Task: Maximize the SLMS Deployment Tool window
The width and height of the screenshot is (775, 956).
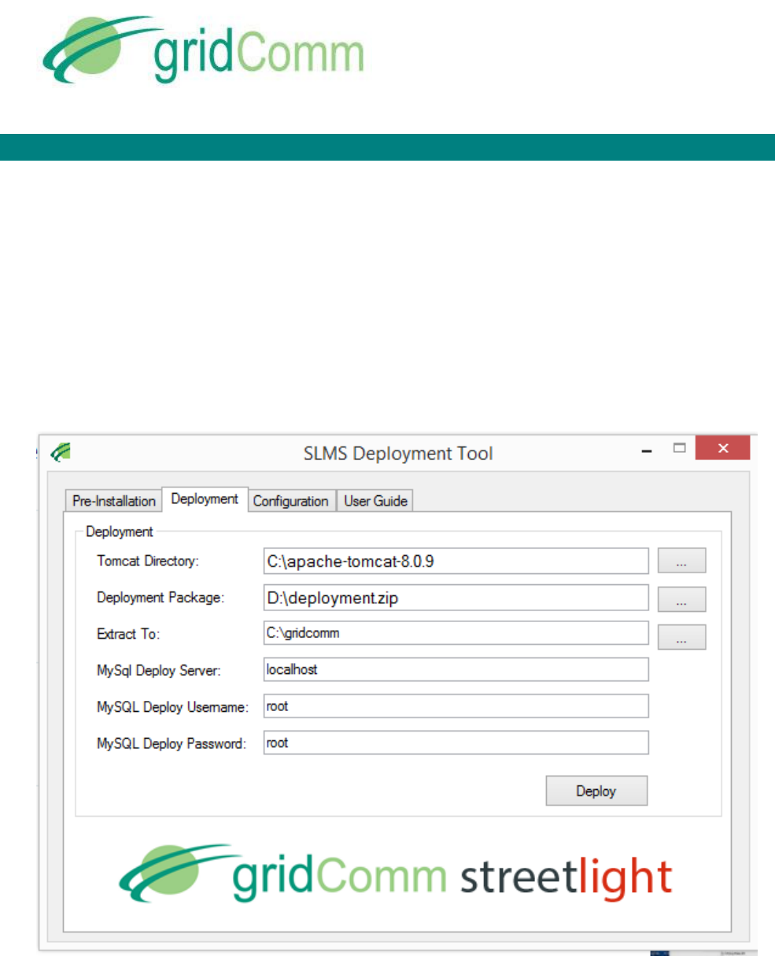Action: (680, 449)
